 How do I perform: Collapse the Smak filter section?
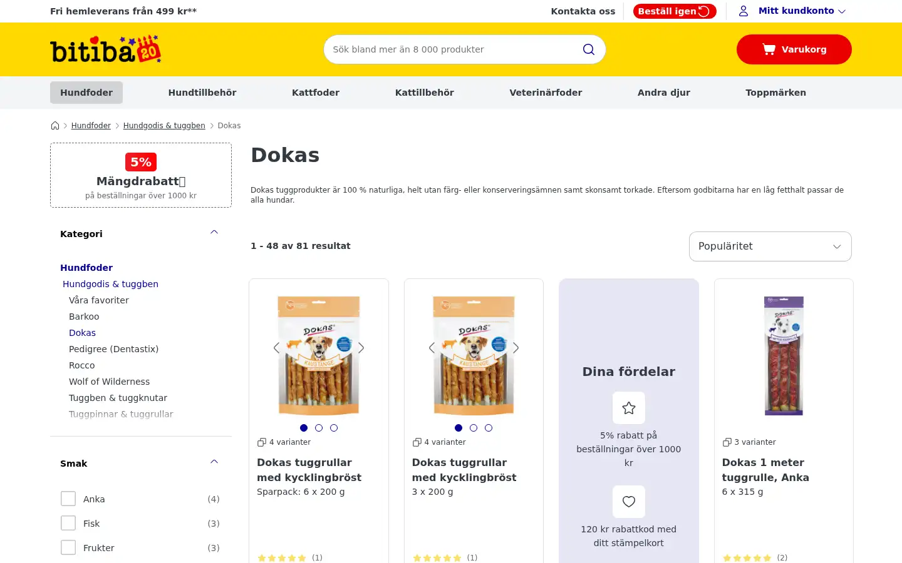point(214,462)
